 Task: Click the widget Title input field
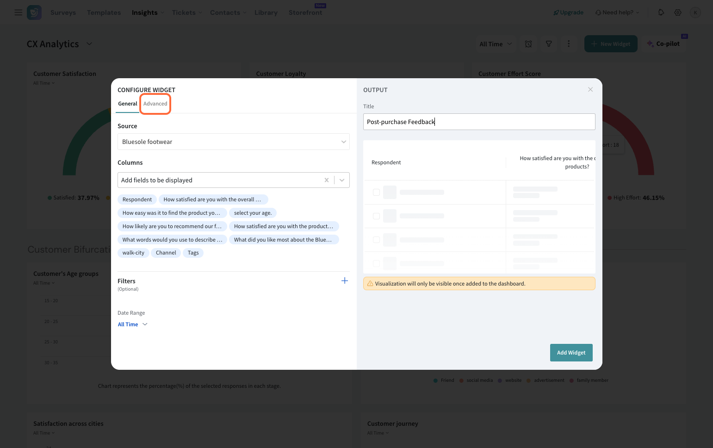pyautogui.click(x=479, y=122)
